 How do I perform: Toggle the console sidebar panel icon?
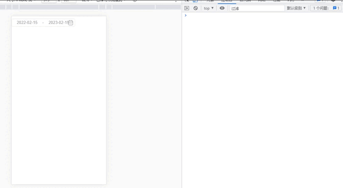187,8
